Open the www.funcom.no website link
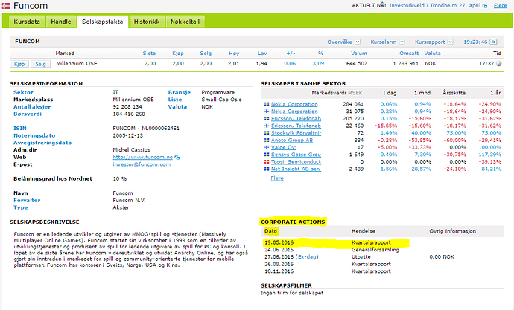The height and width of the screenshot is (310, 514). tap(142, 157)
